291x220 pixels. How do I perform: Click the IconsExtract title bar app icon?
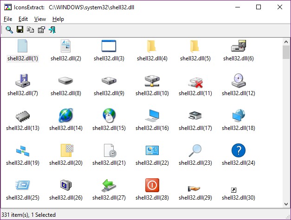[x=8, y=7]
